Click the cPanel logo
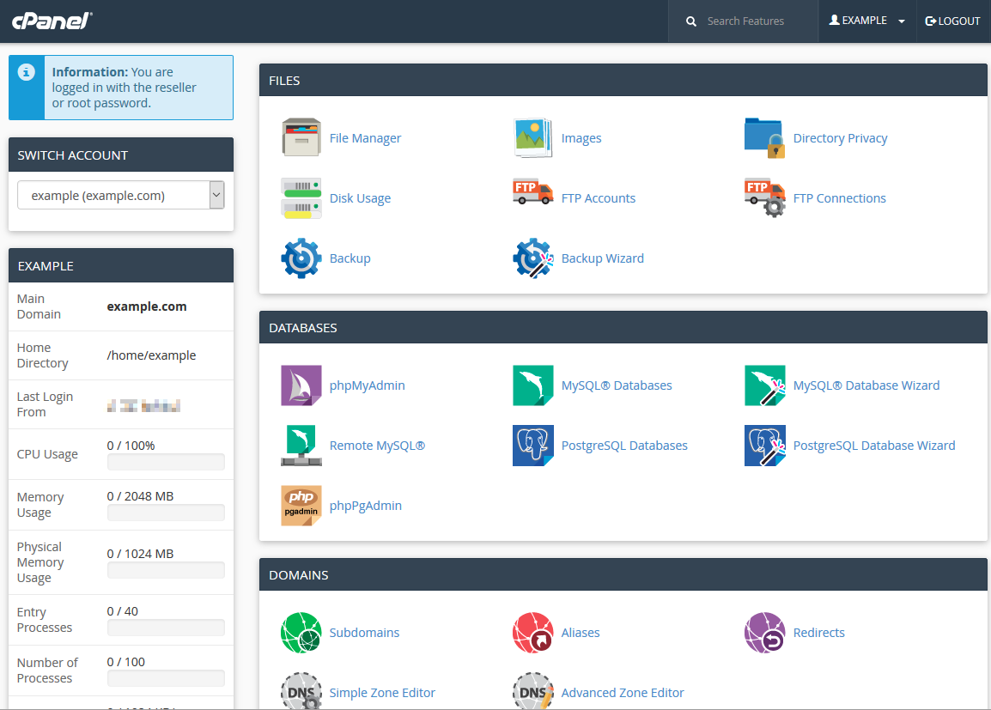The image size is (991, 710). 52,21
